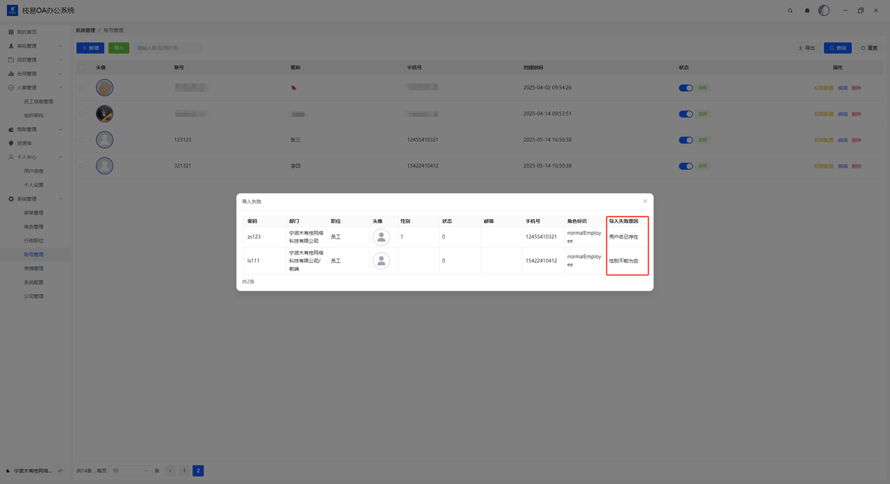The image size is (890, 484).
Task: Click the blue 查询 button
Action: click(x=837, y=48)
